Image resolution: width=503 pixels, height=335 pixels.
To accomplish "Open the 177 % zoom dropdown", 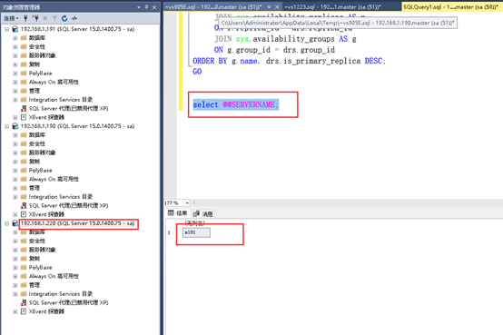I will (x=187, y=202).
